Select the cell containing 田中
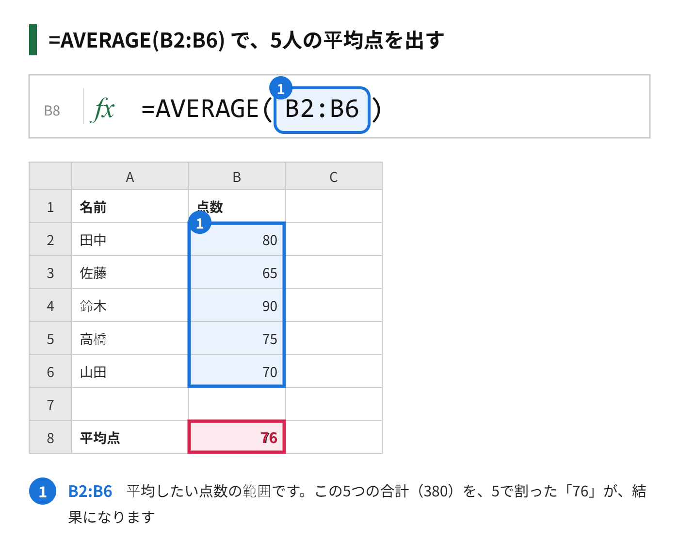The height and width of the screenshot is (559, 679). pos(130,239)
